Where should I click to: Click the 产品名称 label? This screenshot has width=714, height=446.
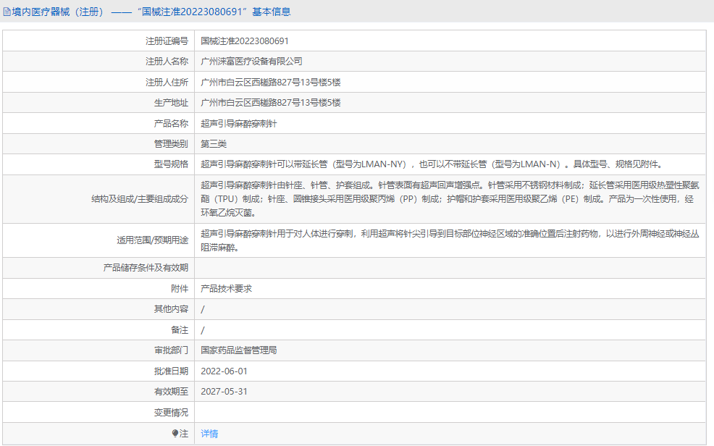coord(171,123)
